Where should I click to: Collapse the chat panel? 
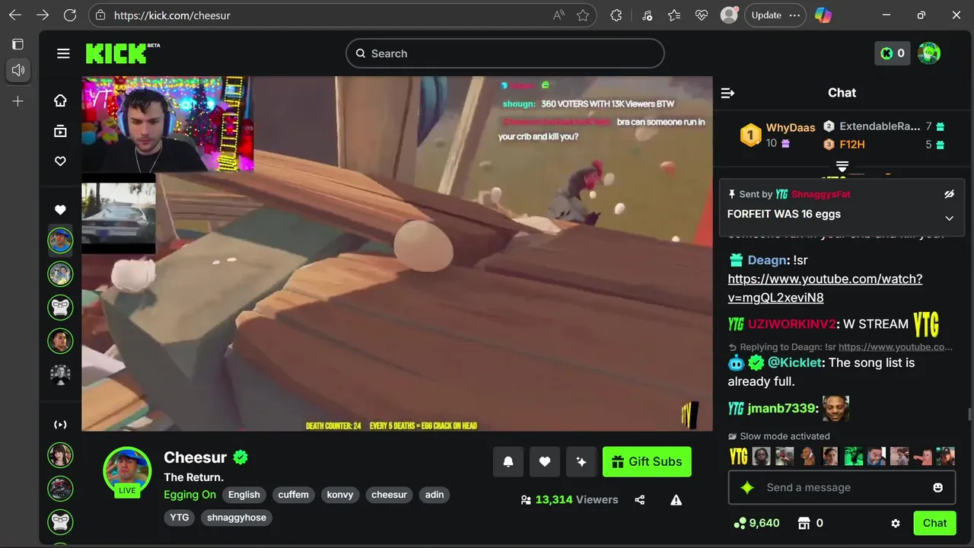(x=727, y=93)
